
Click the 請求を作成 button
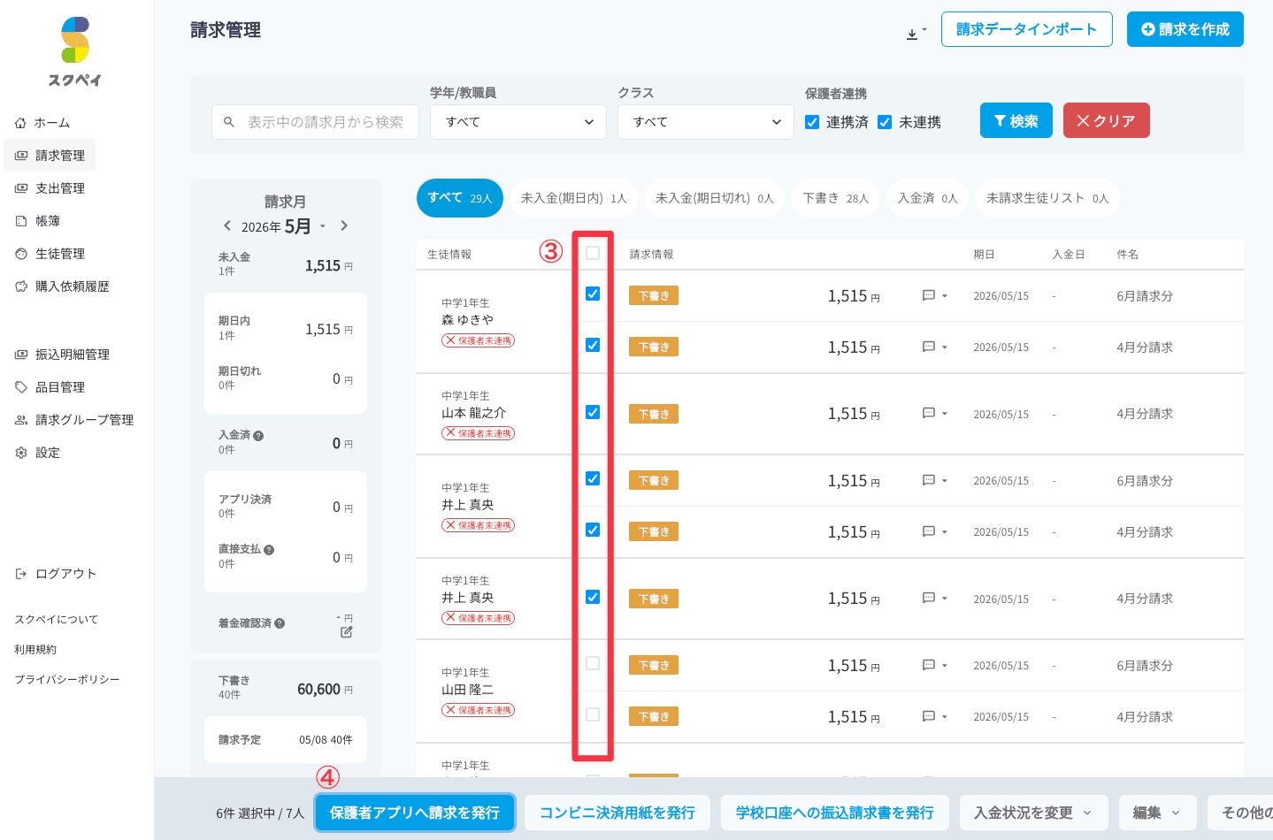coord(1185,29)
